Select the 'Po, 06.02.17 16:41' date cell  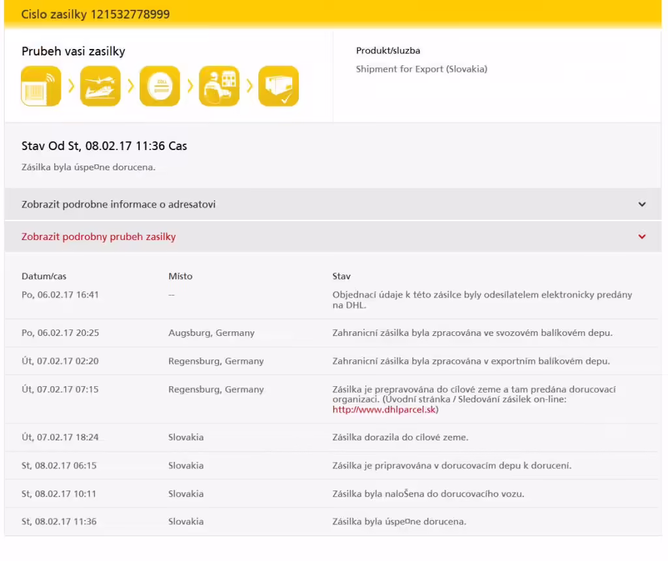point(60,295)
